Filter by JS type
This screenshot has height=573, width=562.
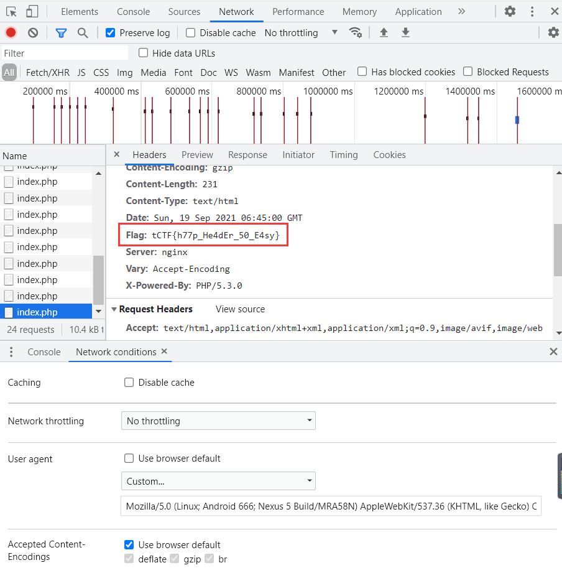pyautogui.click(x=81, y=72)
